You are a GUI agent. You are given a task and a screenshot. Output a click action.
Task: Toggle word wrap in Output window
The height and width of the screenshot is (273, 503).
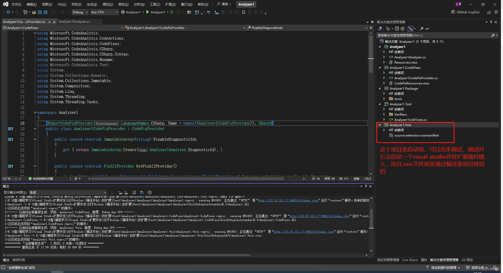[142, 192]
